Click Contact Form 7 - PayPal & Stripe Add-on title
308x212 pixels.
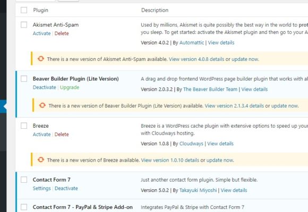point(83,207)
